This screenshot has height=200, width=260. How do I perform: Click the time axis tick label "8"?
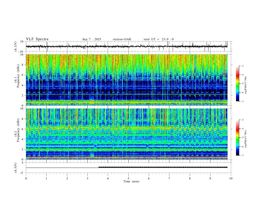coord(190,178)
